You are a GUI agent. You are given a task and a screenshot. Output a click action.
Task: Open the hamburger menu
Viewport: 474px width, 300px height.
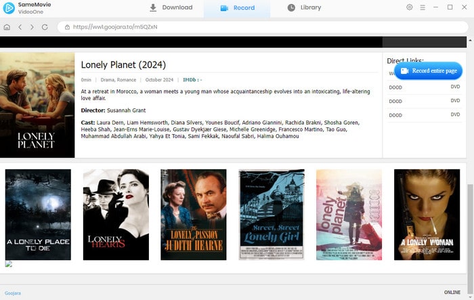point(423,7)
